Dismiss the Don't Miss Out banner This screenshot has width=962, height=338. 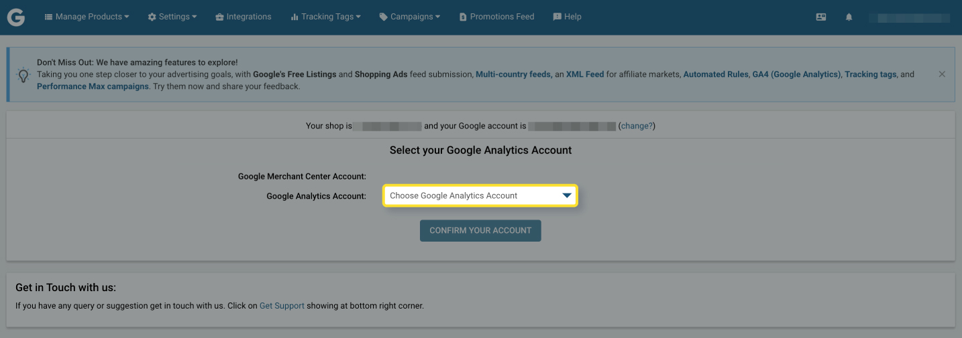pyautogui.click(x=942, y=74)
